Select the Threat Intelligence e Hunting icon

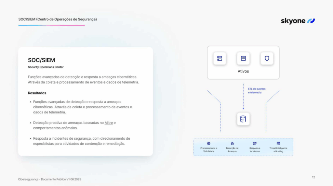tap(278, 143)
